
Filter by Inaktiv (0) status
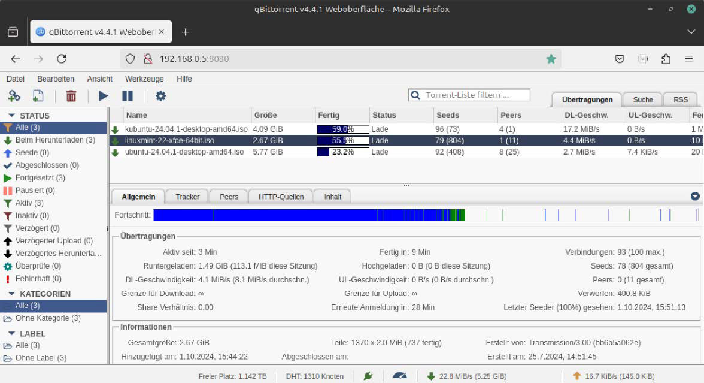pyautogui.click(x=53, y=216)
